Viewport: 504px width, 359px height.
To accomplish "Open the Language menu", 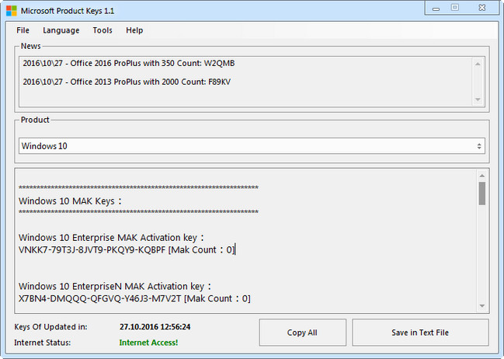I will [61, 30].
